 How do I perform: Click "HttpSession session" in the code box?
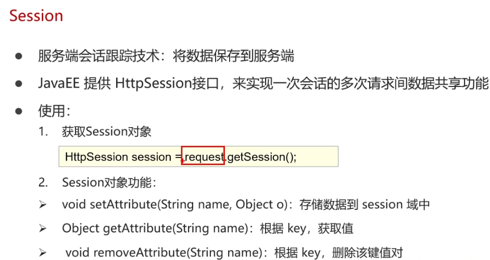[118, 157]
